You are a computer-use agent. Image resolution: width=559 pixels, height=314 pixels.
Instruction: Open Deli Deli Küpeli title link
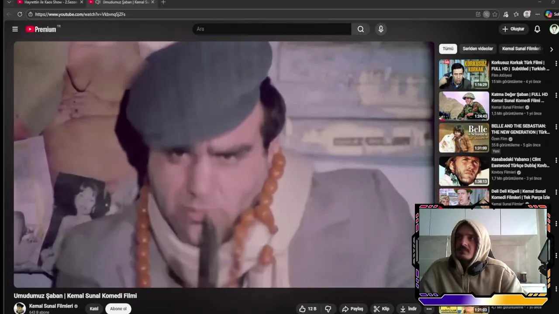[521, 194]
